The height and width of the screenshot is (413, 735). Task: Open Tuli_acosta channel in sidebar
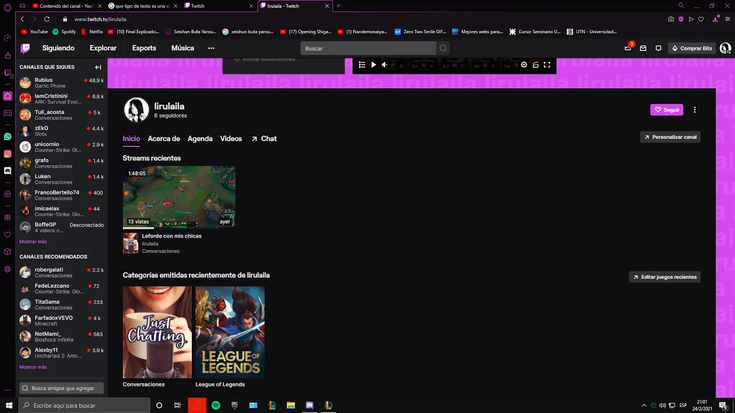(x=61, y=115)
